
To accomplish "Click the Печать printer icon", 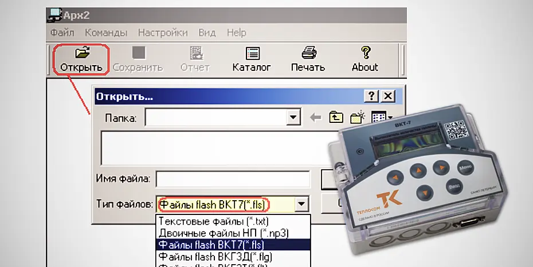I will point(309,53).
